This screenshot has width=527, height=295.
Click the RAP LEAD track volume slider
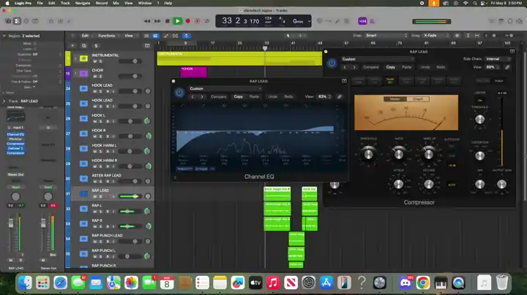(130, 196)
